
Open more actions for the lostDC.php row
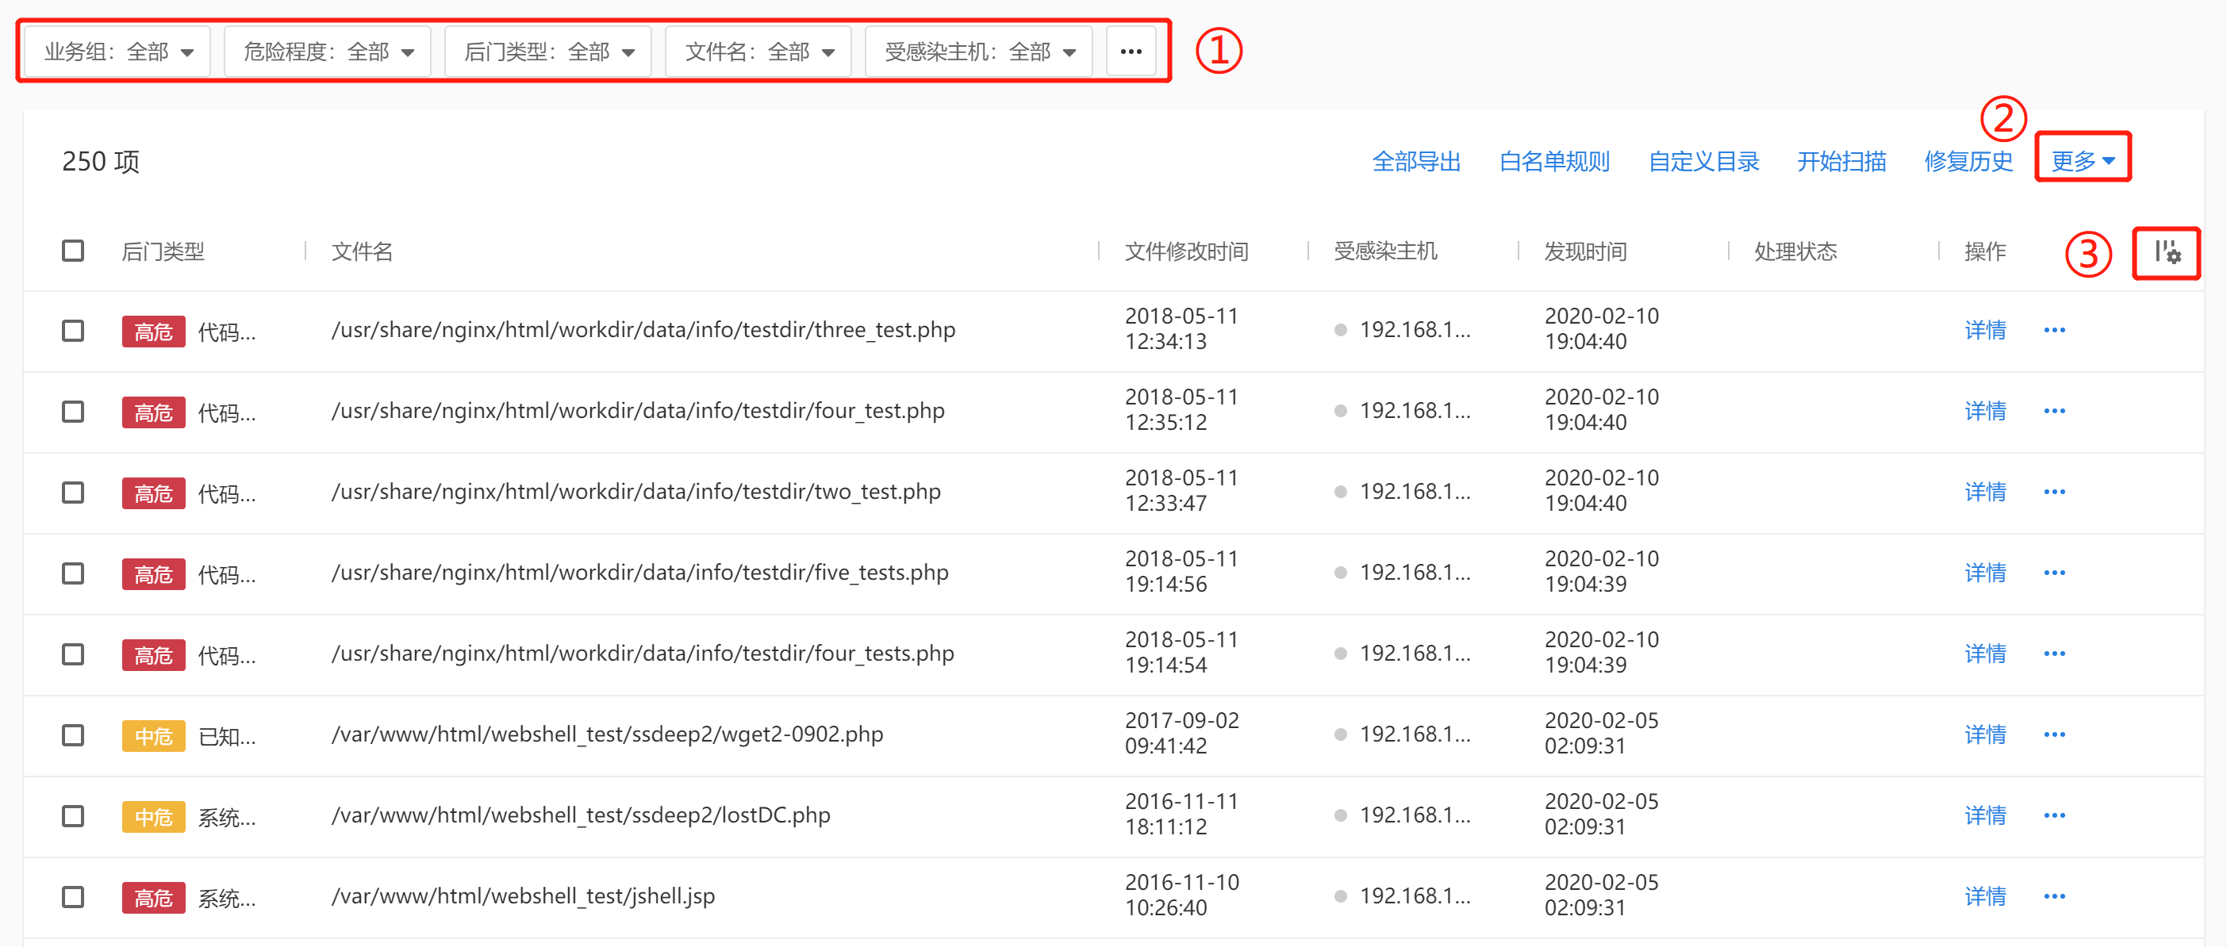[2054, 815]
